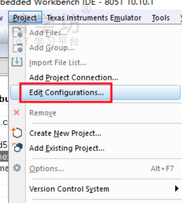Viewport: 182px width, 204px height.
Task: Click the Options gear icon
Action: tap(17, 168)
